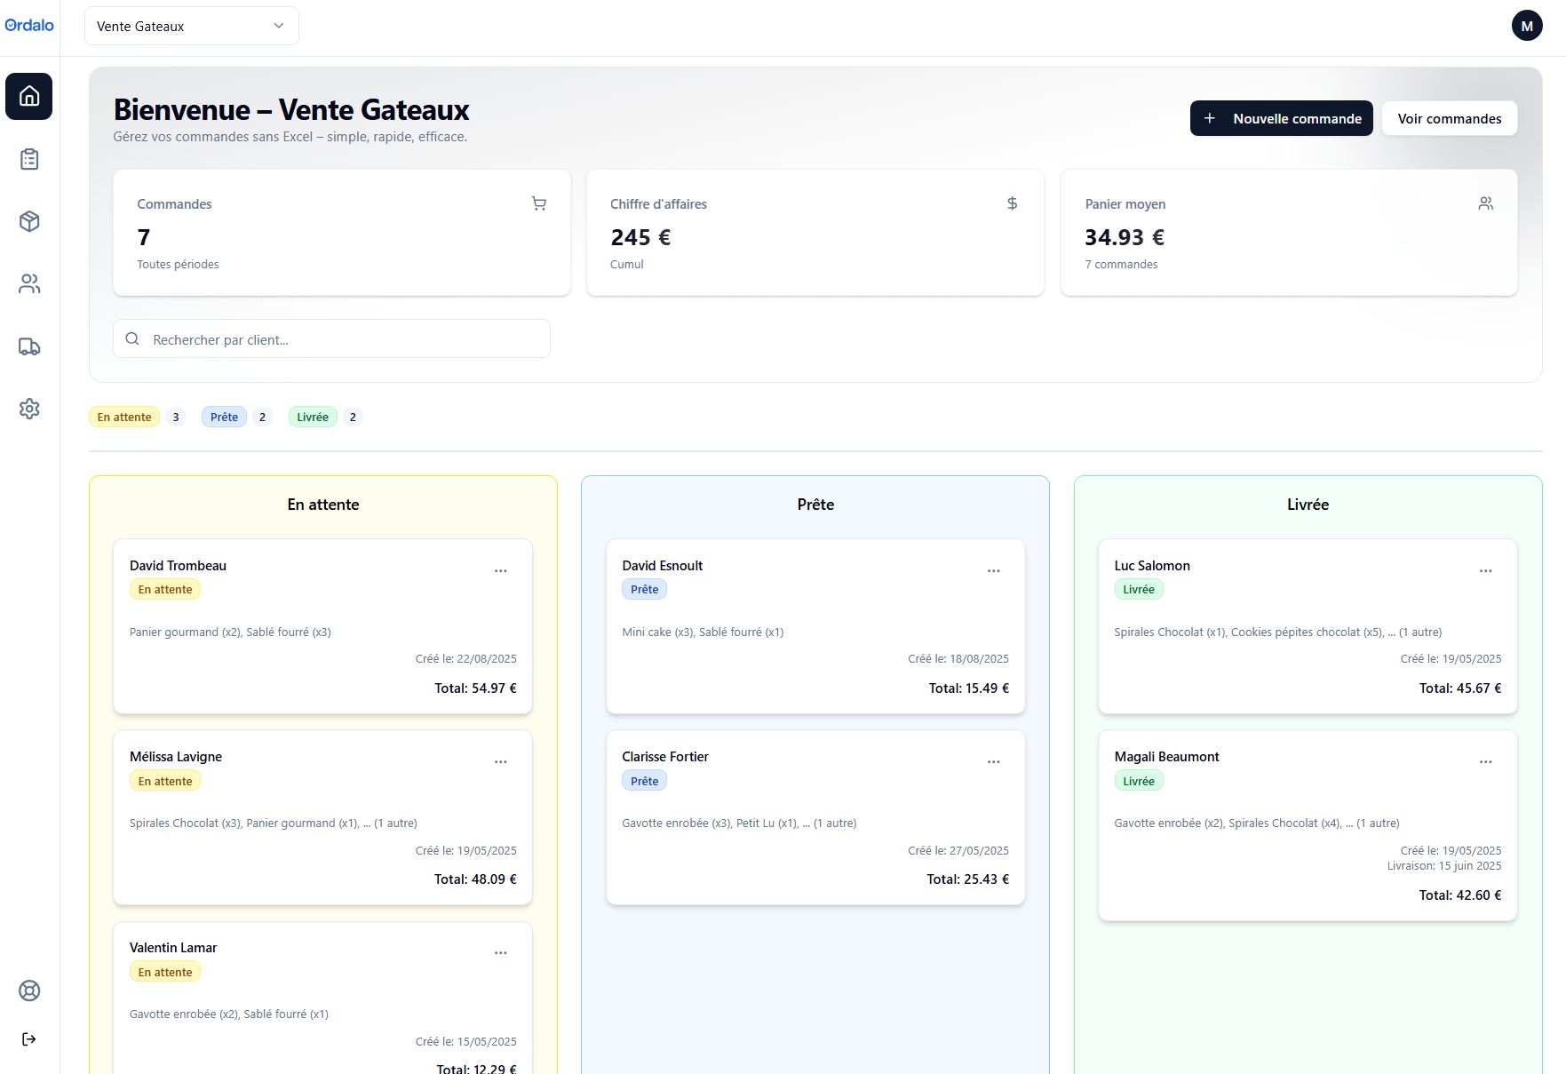Select the 'Prête' column header

point(815,504)
